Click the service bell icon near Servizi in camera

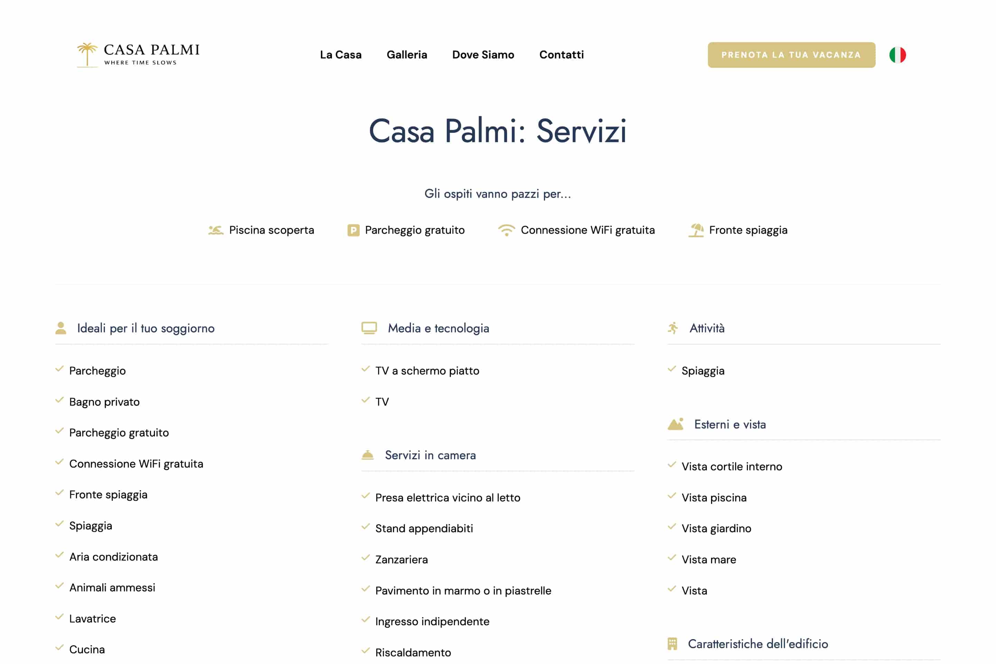click(x=368, y=455)
